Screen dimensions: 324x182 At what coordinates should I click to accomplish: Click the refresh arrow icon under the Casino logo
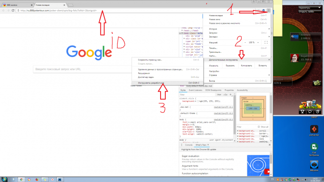click(x=318, y=112)
